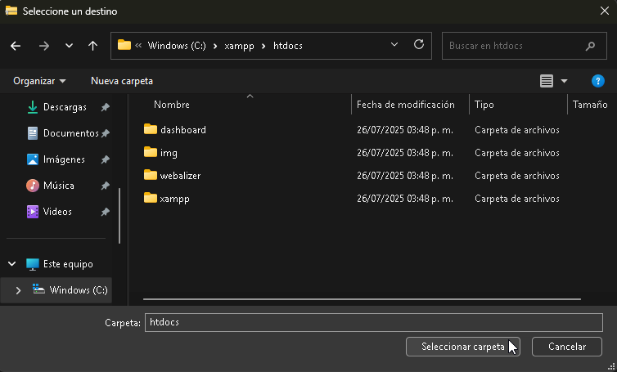Select Windows (C:) in the sidebar
Viewport: 617px width, 372px height.
[79, 289]
